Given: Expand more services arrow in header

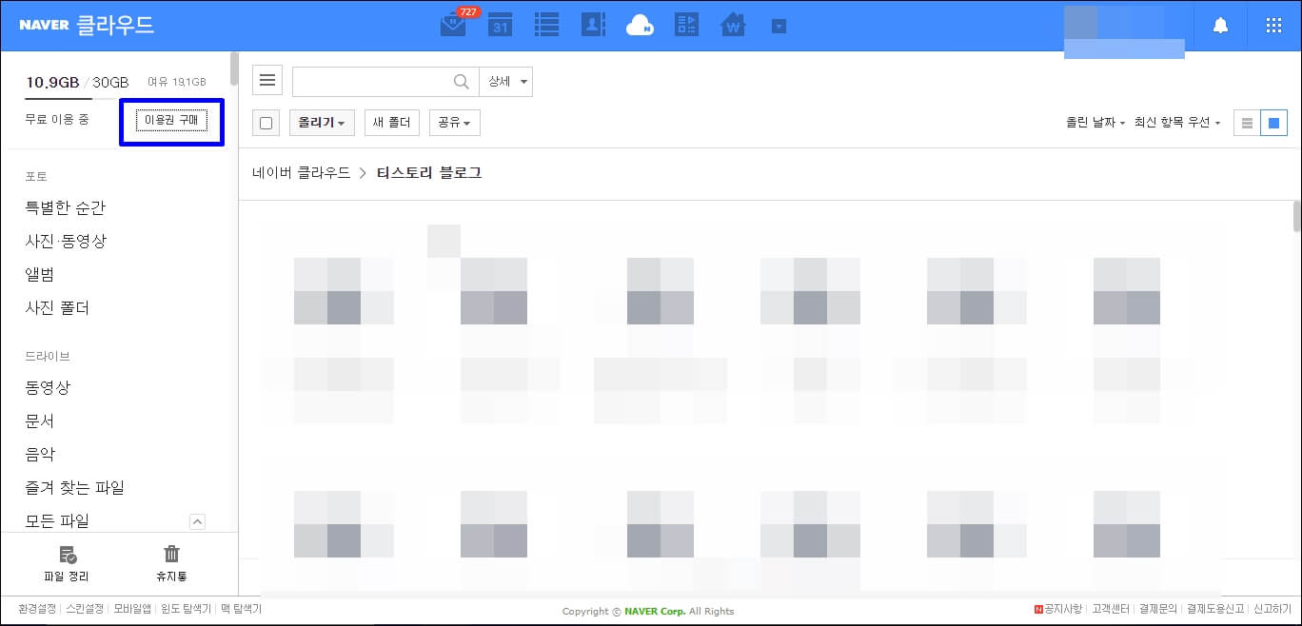Looking at the screenshot, I should point(779,27).
